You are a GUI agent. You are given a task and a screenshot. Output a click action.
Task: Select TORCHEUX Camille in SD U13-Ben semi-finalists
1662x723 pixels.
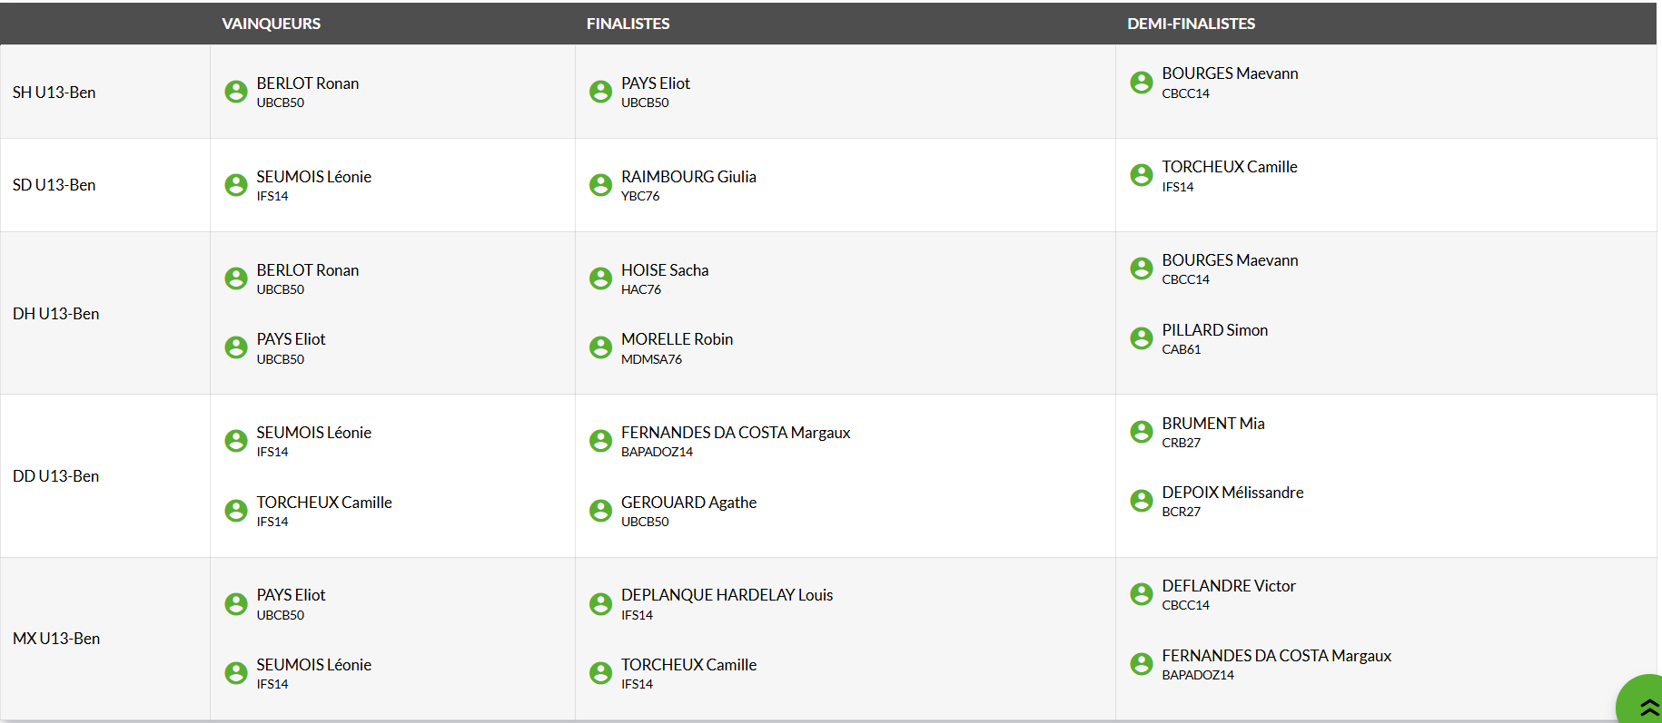[1229, 167]
